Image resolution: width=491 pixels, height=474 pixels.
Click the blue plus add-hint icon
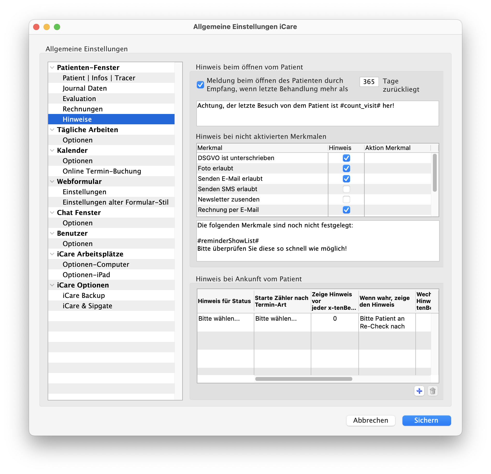click(x=419, y=391)
